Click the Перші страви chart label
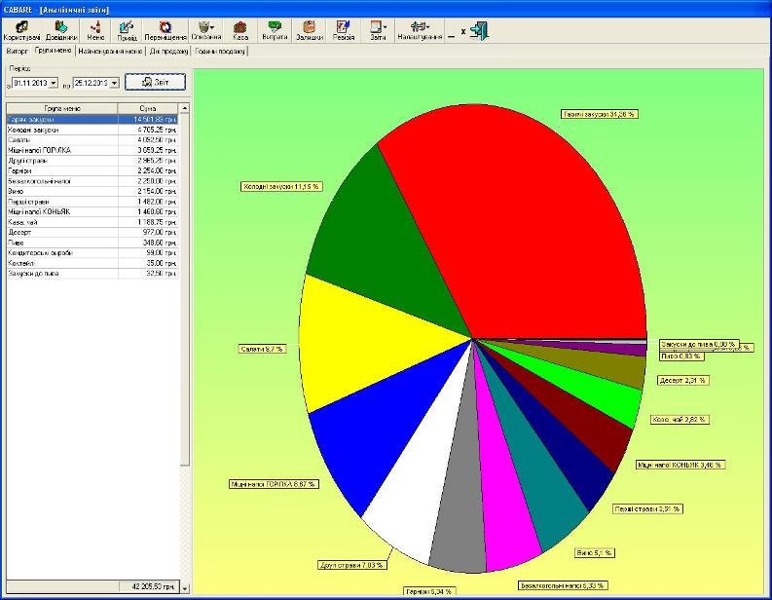Screen dimensions: 772x600 point(648,508)
